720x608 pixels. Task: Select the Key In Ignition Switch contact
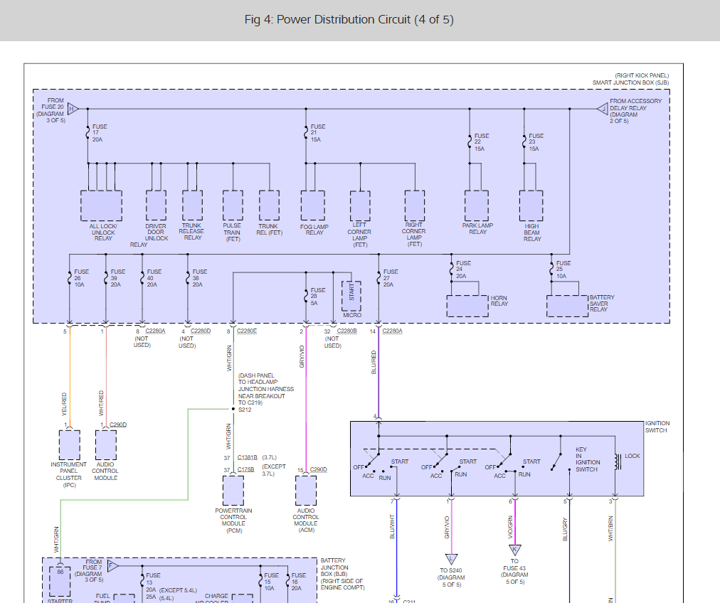[x=570, y=473]
